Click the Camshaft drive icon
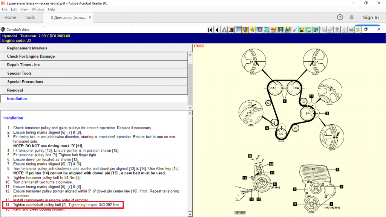Viewport: 386px width, 217px height. (3, 29)
